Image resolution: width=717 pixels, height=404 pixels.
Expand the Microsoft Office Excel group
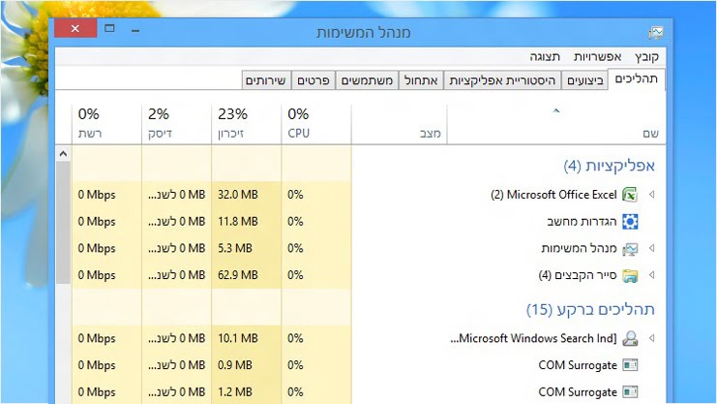[651, 195]
